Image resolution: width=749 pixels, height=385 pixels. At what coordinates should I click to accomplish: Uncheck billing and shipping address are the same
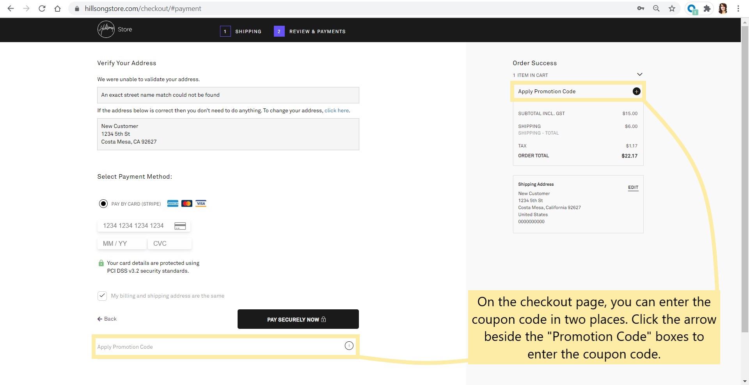click(102, 296)
